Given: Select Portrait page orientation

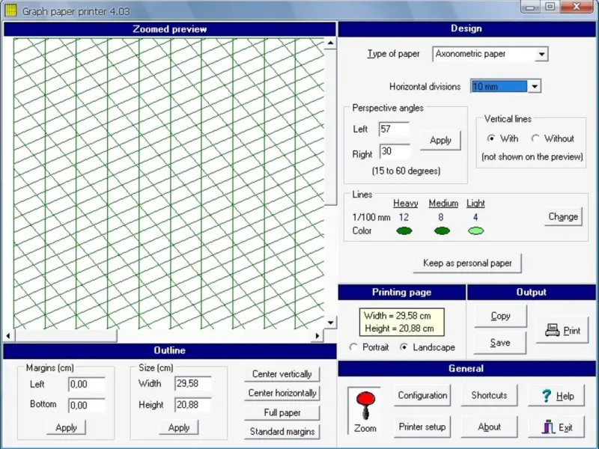Looking at the screenshot, I should (354, 347).
